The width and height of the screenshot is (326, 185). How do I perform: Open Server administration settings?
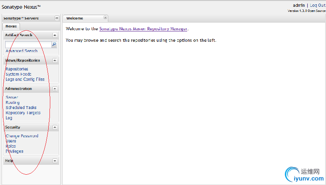pyautogui.click(x=12, y=97)
